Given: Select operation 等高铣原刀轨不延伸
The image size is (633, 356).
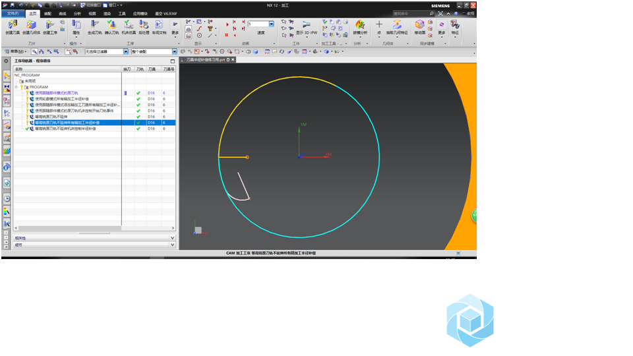Looking at the screenshot, I should pyautogui.click(x=51, y=117).
